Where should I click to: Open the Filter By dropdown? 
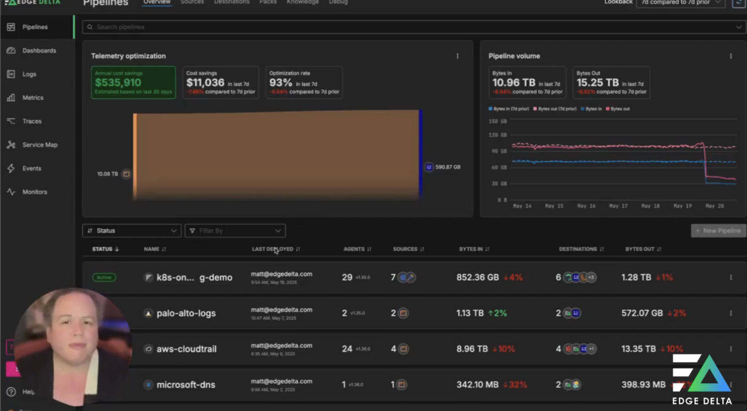234,230
